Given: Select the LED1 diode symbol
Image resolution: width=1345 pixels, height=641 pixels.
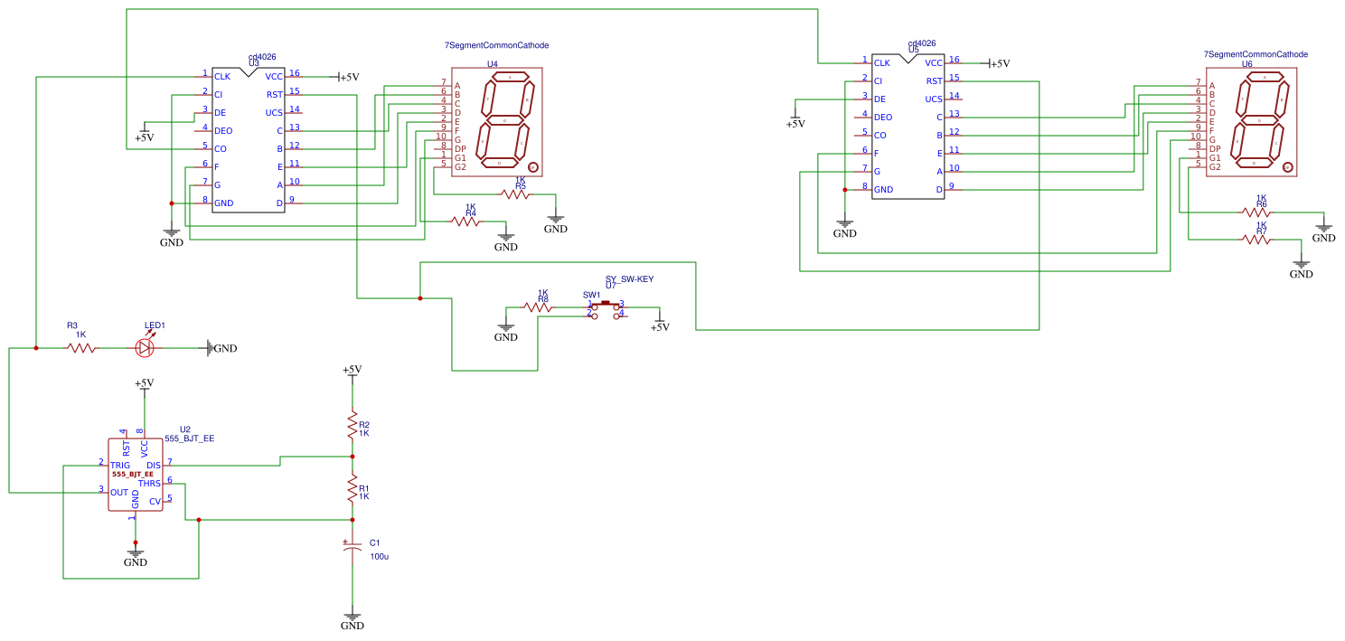Looking at the screenshot, I should (145, 346).
